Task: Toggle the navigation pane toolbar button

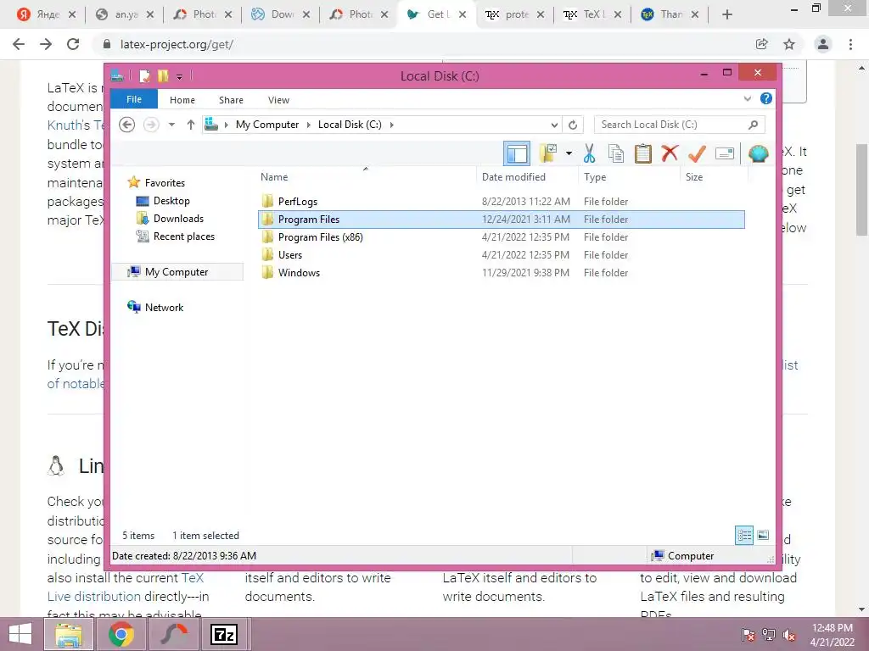Action: tap(517, 153)
